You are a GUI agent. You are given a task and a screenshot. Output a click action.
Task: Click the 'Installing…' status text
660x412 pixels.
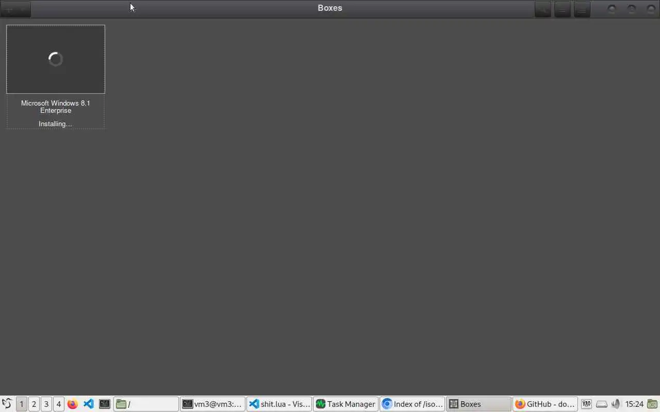pyautogui.click(x=55, y=124)
